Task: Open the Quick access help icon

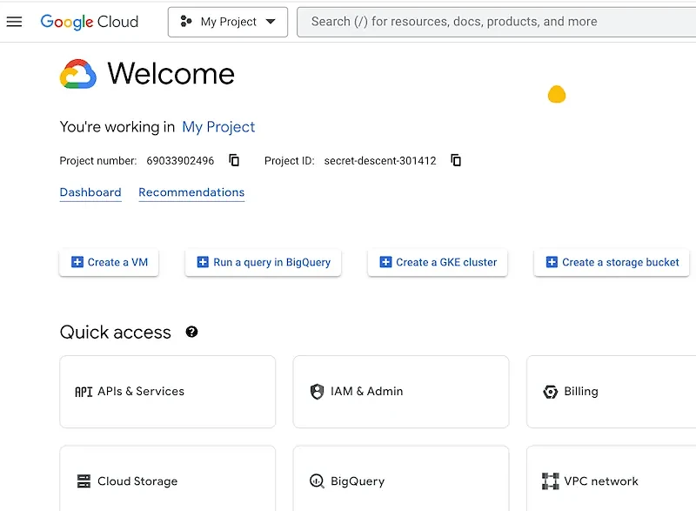Action: tap(191, 332)
